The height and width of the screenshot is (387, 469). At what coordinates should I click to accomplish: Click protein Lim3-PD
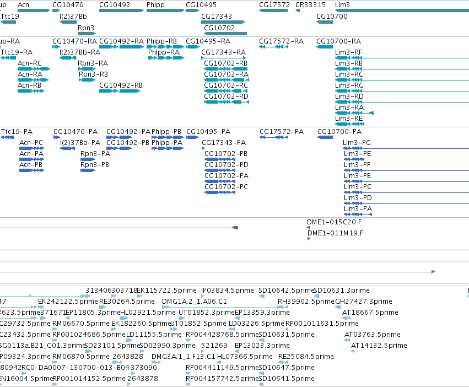[358, 198]
